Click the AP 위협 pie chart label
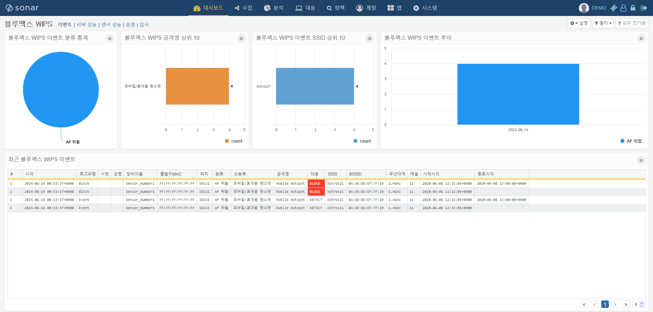The height and width of the screenshot is (312, 653). click(x=73, y=142)
